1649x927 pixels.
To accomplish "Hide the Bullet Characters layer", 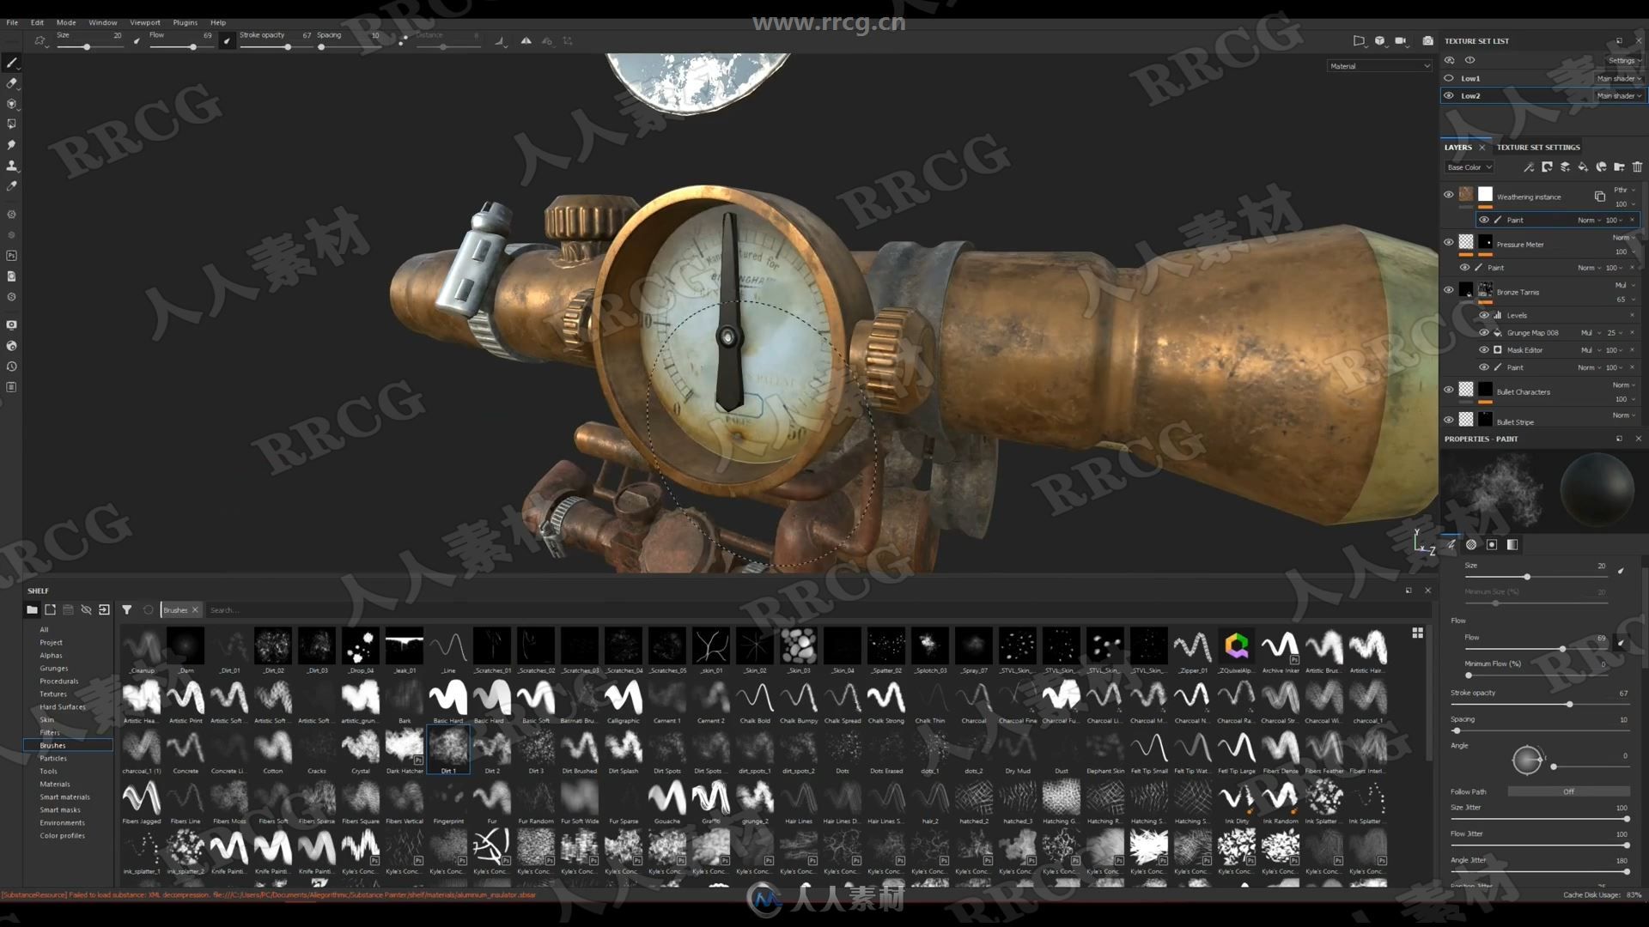I will tap(1449, 390).
